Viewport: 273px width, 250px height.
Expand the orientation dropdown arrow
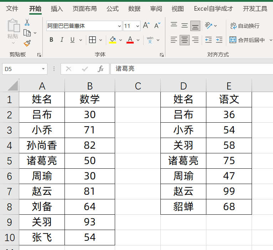tap(215, 26)
